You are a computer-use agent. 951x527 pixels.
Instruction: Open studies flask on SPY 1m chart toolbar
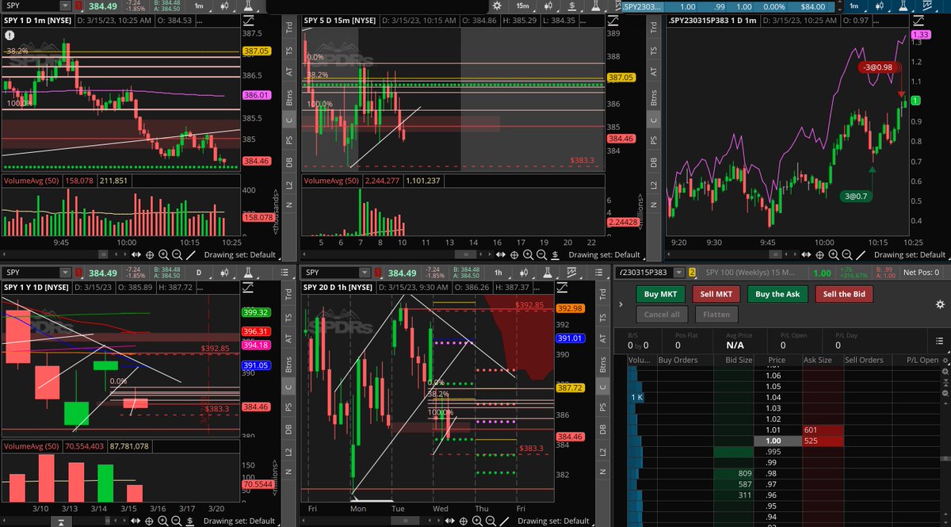(x=248, y=6)
